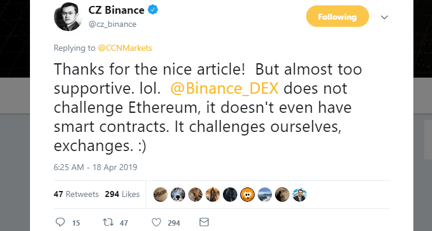This screenshot has height=231, width=432.
Task: Open the @CCNMarkets mention link
Action: point(125,48)
